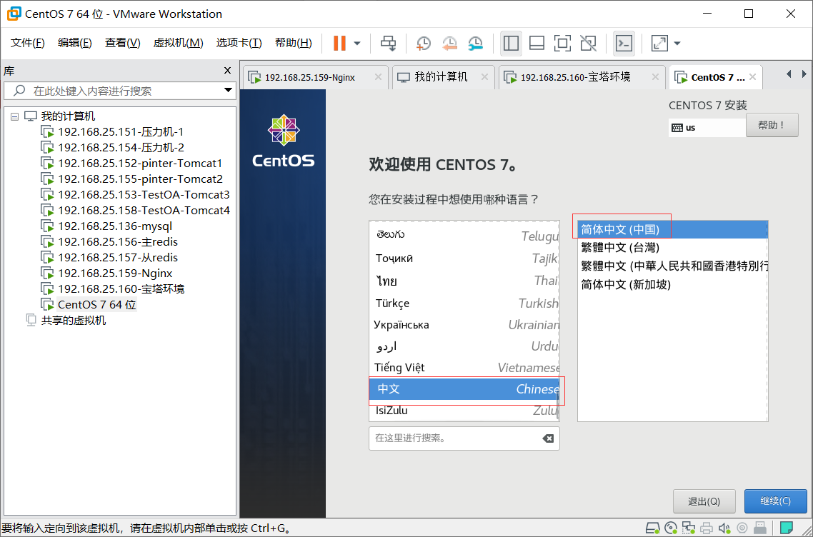Close the 192.168.25.160-宝塔环境 tab
Image resolution: width=813 pixels, height=537 pixels.
(x=655, y=77)
